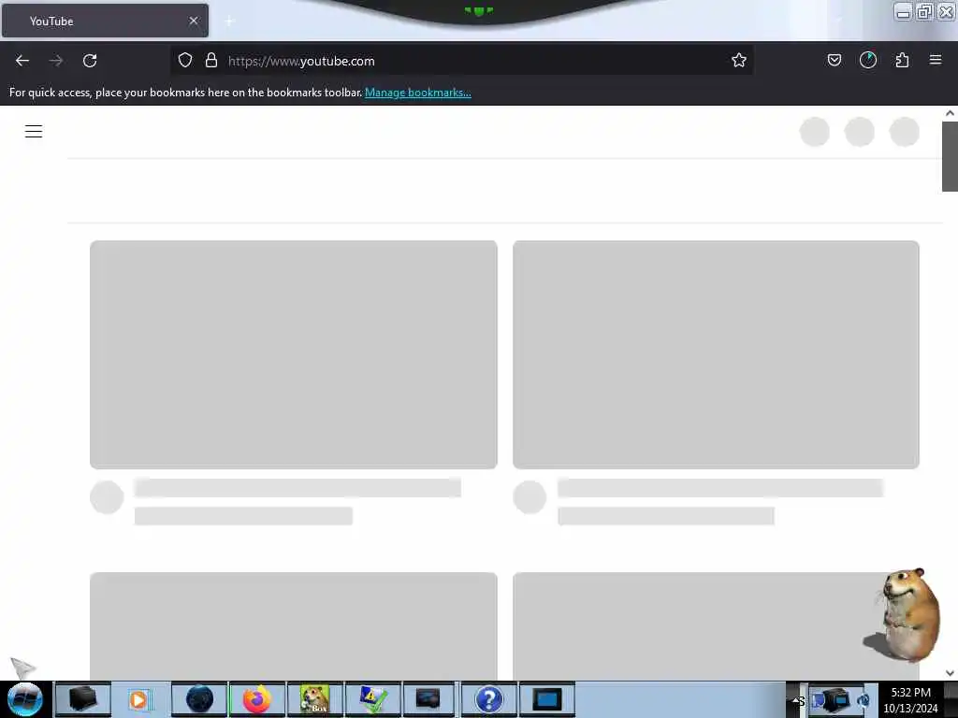Open tracking protection shield panel
Image resolution: width=958 pixels, height=718 pixels.
(185, 60)
